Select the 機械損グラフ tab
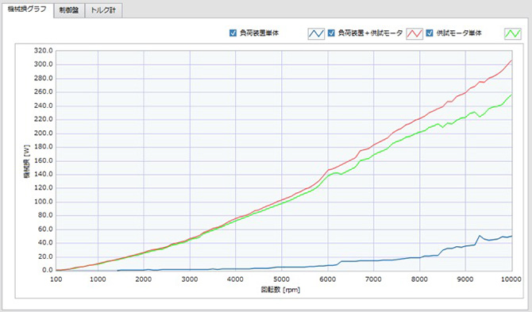Screen dimensions: 532x312 [x=27, y=10]
